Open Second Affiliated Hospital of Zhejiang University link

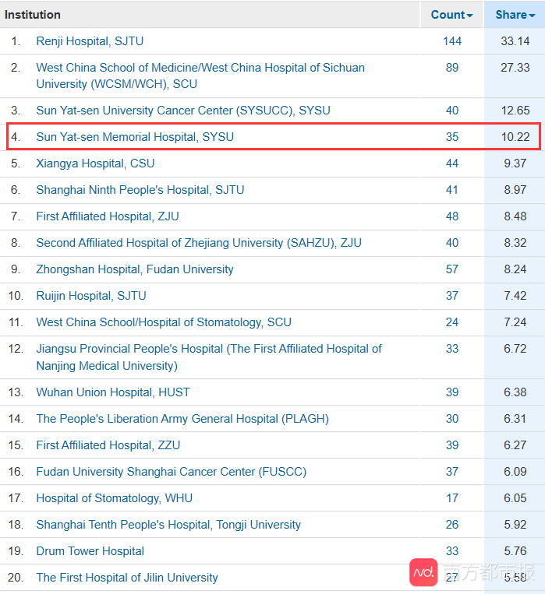pos(198,243)
